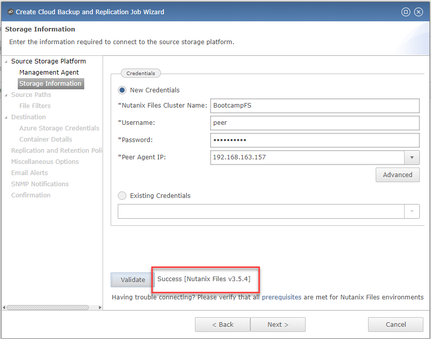
Task: Go to the File Filters step
Action: [x=35, y=106]
